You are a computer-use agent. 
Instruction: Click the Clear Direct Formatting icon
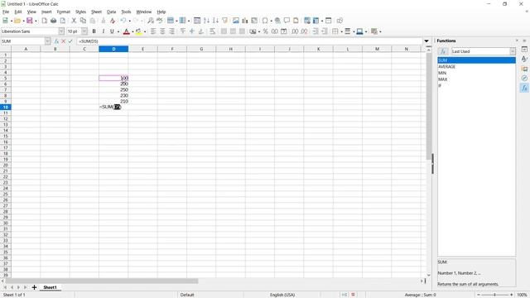click(x=113, y=21)
